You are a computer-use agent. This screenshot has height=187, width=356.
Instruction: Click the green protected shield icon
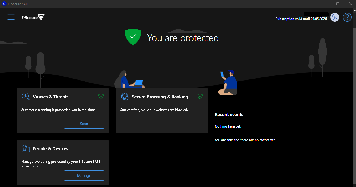pyautogui.click(x=133, y=37)
